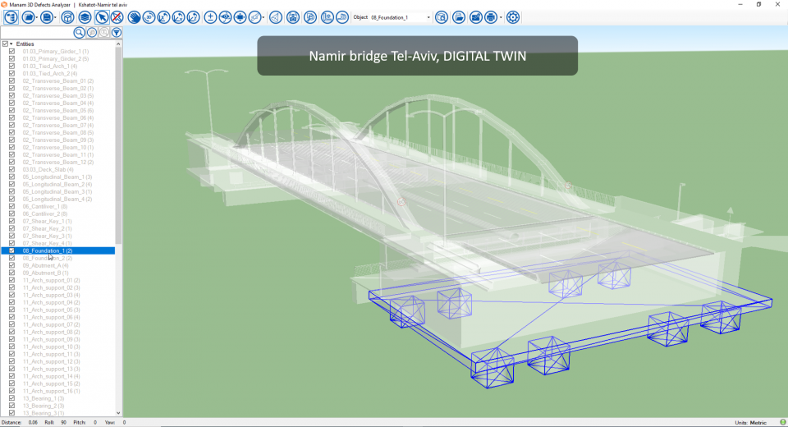
Task: Click the camera snapshot icon
Action: [x=293, y=17]
